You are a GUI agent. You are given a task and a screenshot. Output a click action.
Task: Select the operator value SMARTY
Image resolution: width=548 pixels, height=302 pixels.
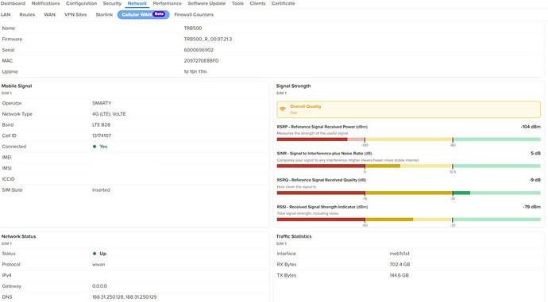click(102, 103)
